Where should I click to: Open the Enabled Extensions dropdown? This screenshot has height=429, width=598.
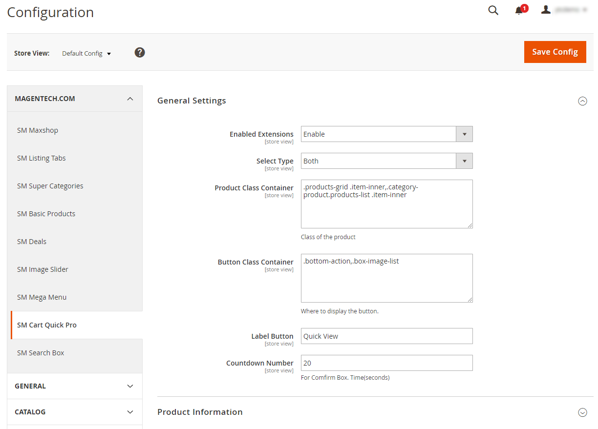tap(386, 134)
